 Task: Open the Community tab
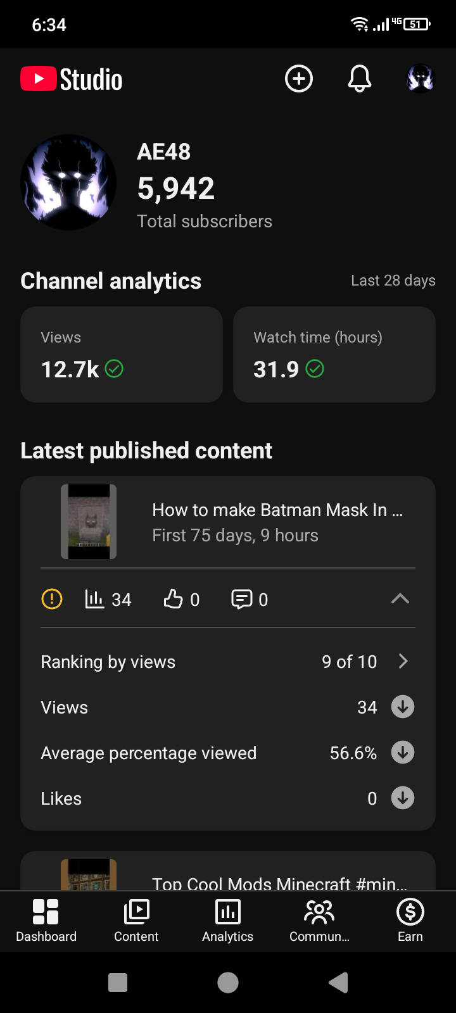pyautogui.click(x=319, y=921)
